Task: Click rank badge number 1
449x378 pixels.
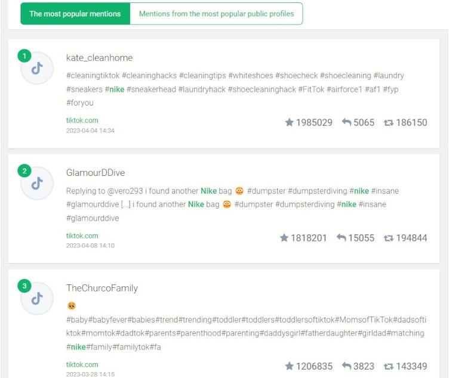Action: click(24, 56)
